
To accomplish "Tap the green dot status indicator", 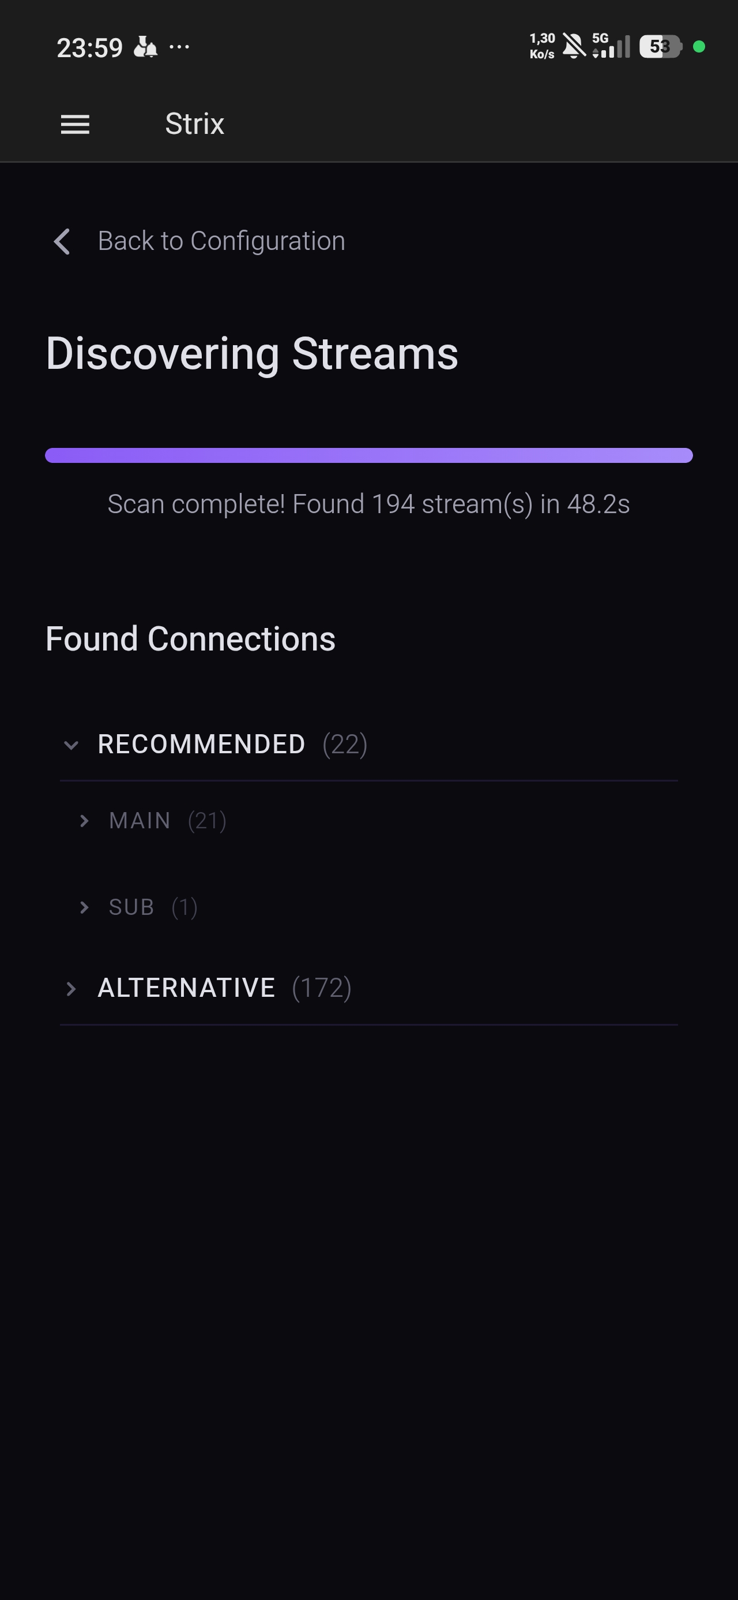I will point(699,47).
